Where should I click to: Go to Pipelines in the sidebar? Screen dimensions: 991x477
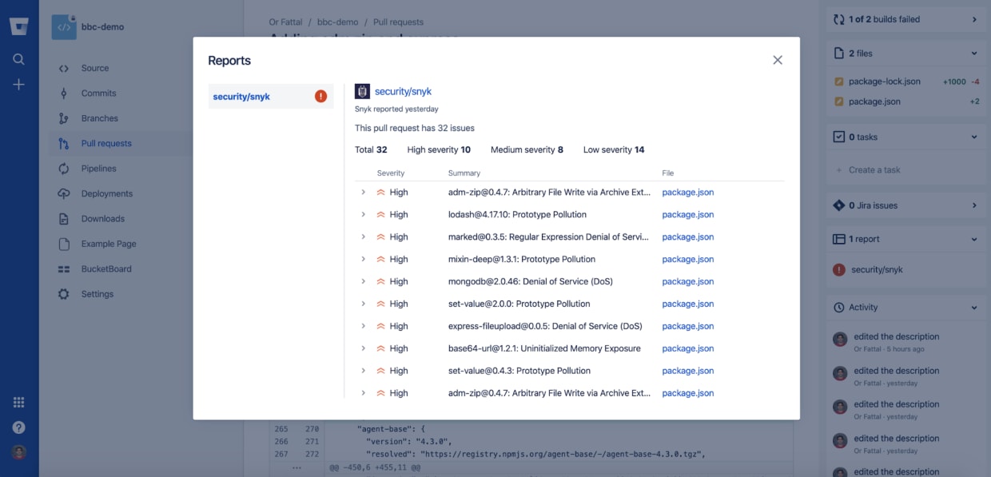[x=98, y=169]
